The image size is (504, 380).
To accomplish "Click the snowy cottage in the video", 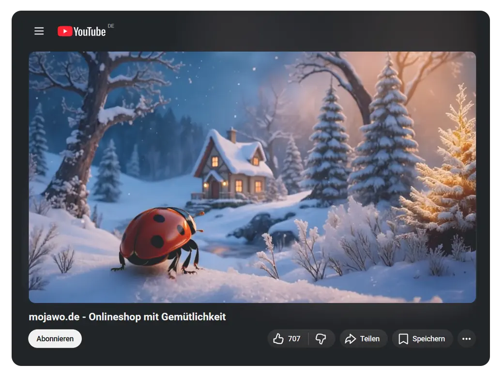I will pyautogui.click(x=232, y=167).
